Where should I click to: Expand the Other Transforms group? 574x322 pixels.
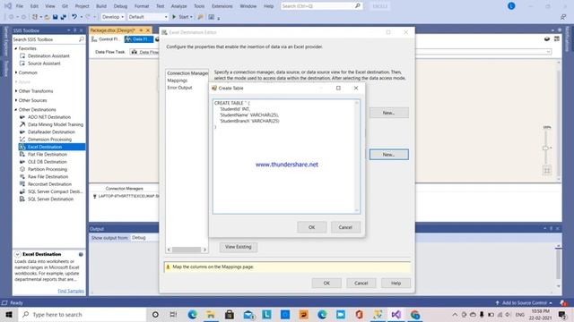[x=16, y=91]
